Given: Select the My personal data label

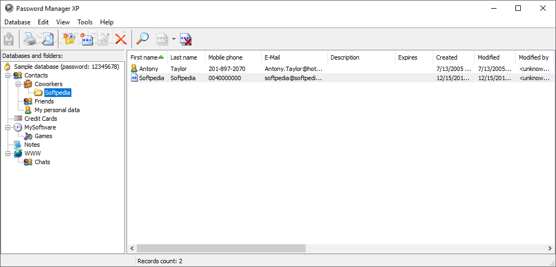Looking at the screenshot, I should click(x=57, y=110).
